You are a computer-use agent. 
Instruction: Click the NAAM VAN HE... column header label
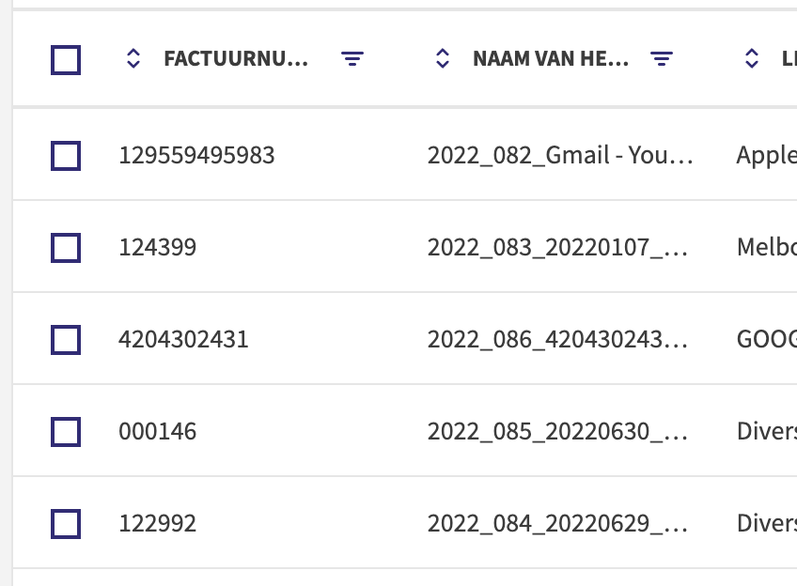coord(551,59)
